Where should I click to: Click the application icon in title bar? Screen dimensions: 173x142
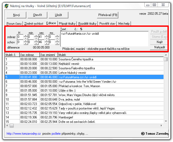7,6
